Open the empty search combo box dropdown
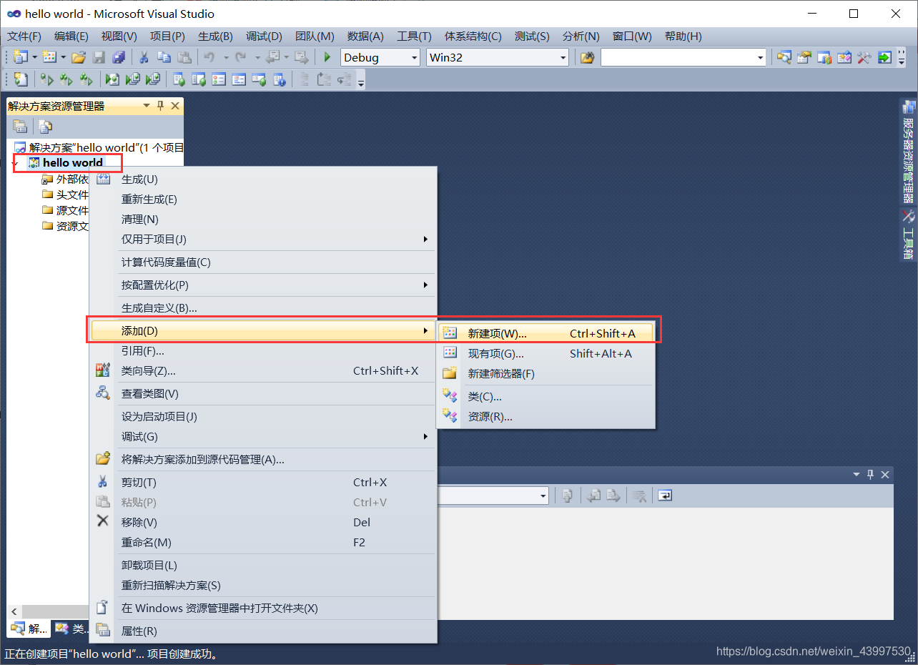Image resolution: width=918 pixels, height=665 pixels. (761, 57)
